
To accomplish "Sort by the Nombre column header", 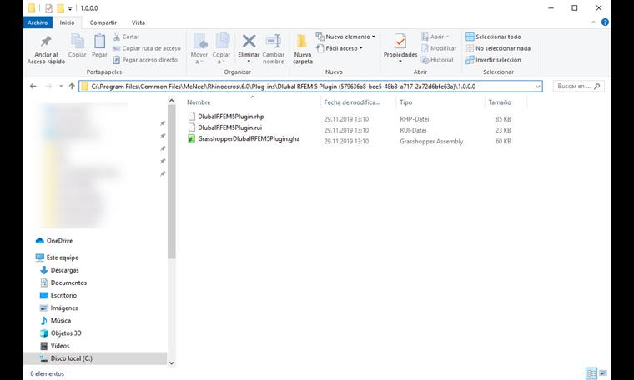I will pyautogui.click(x=199, y=102).
